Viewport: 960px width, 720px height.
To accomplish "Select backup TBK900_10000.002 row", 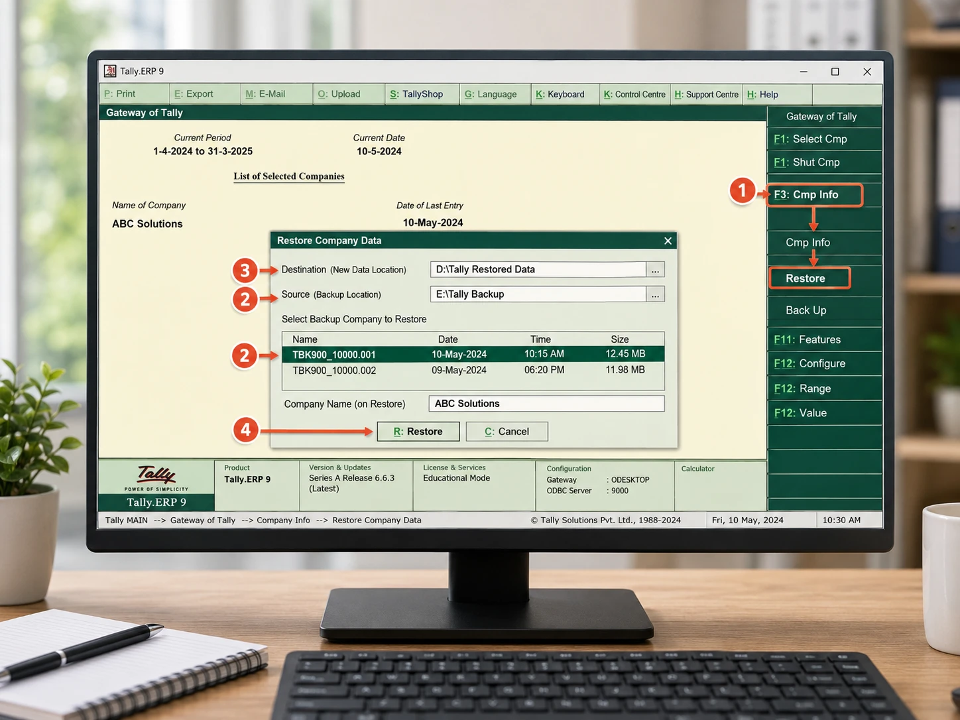I will pos(473,371).
